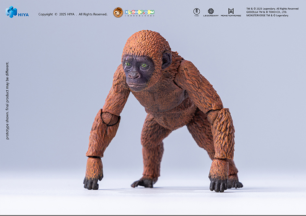Click the black hand at bottom right
This screenshot has width=306, height=216.
tap(218, 184)
